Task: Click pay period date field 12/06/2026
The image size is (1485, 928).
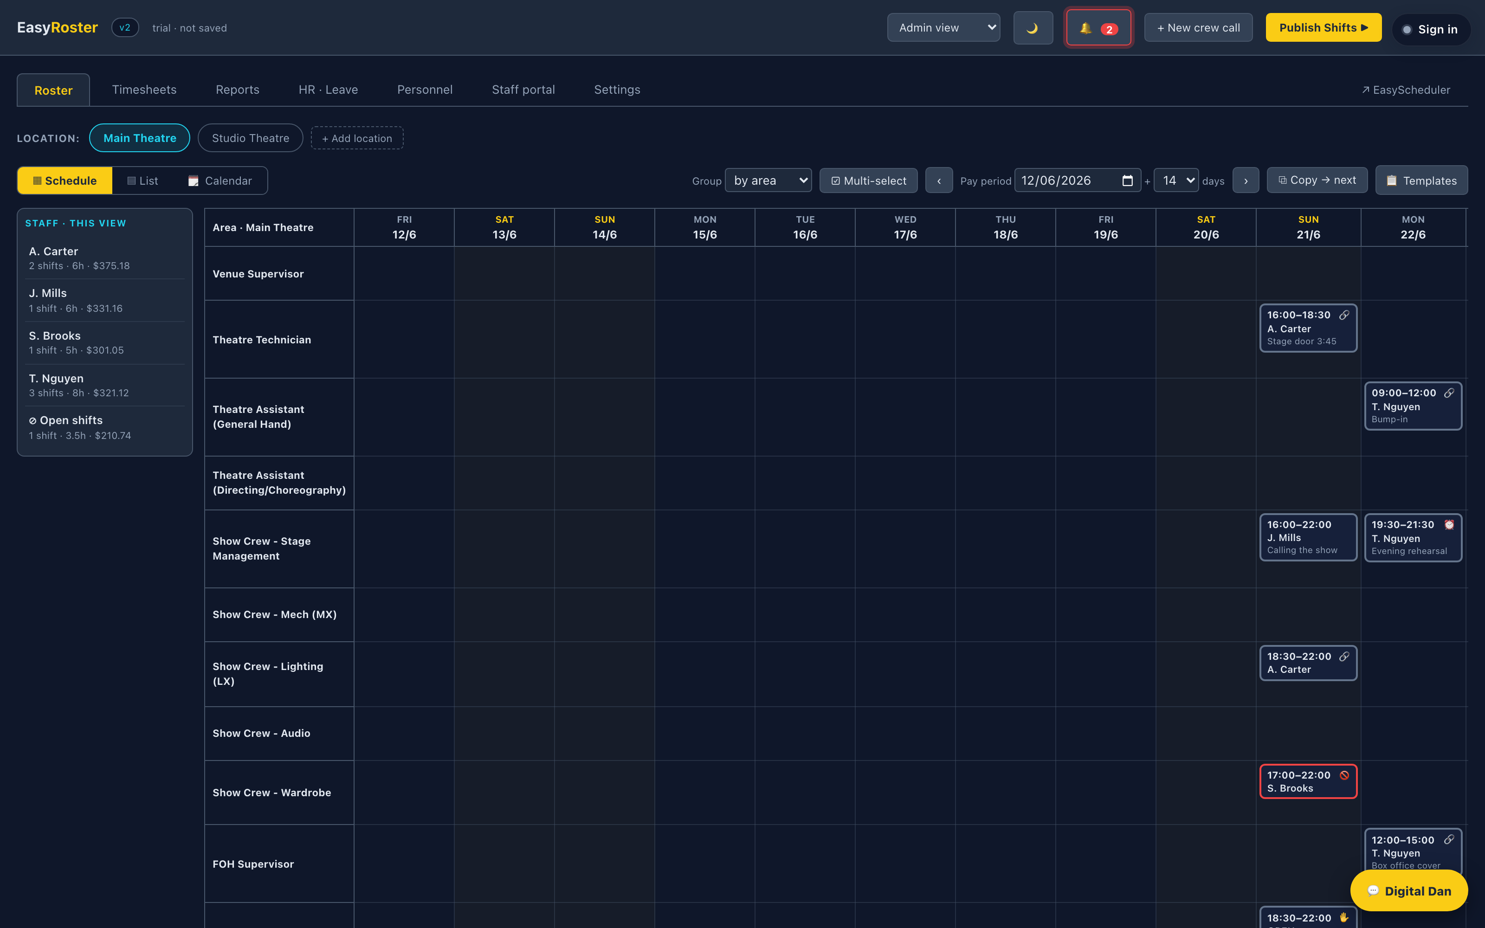Action: click(x=1078, y=180)
